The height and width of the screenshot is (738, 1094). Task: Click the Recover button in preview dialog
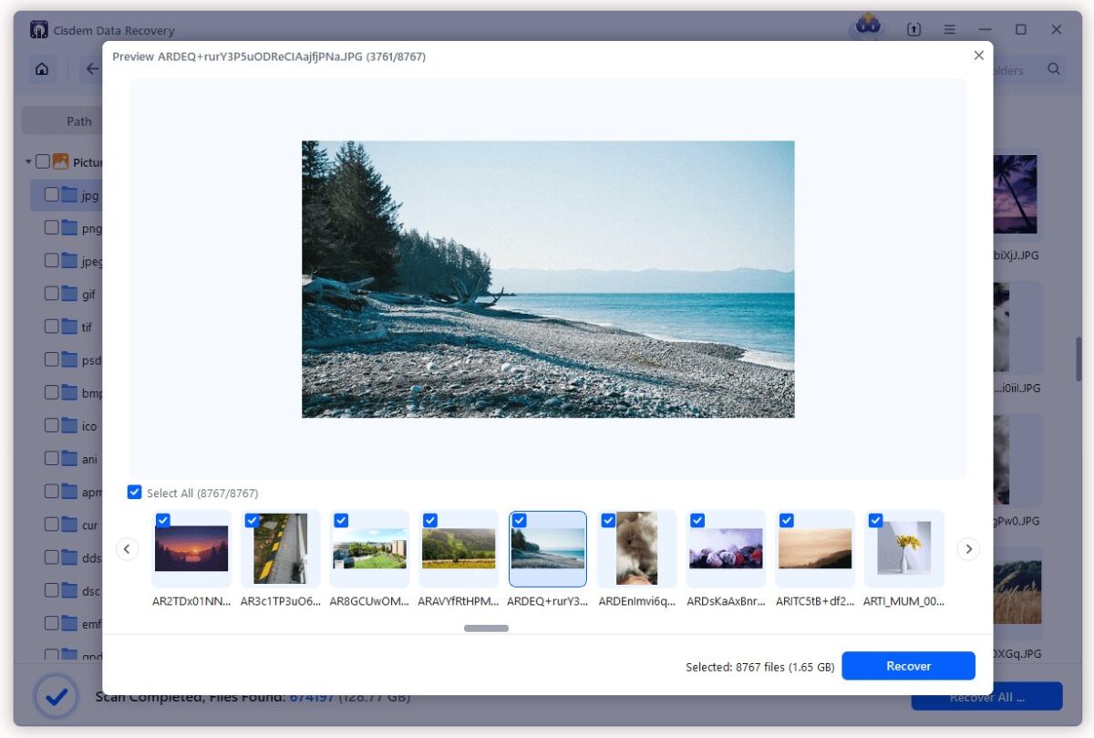(908, 665)
